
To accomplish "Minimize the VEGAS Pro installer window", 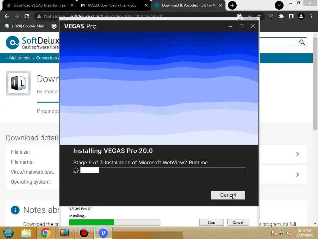I will [230, 26].
